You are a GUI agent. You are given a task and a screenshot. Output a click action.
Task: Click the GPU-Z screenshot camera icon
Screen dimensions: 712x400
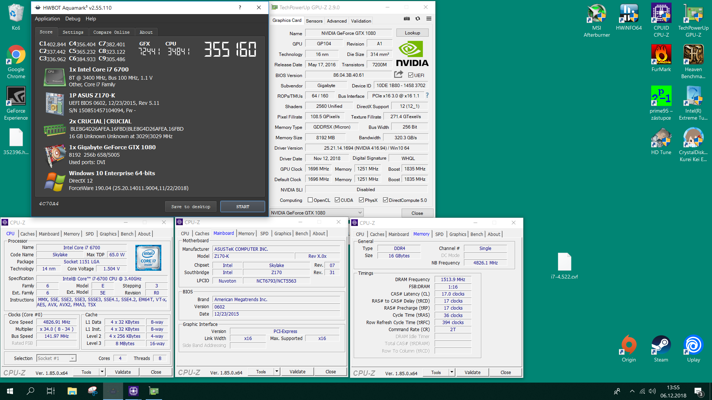[x=407, y=19]
